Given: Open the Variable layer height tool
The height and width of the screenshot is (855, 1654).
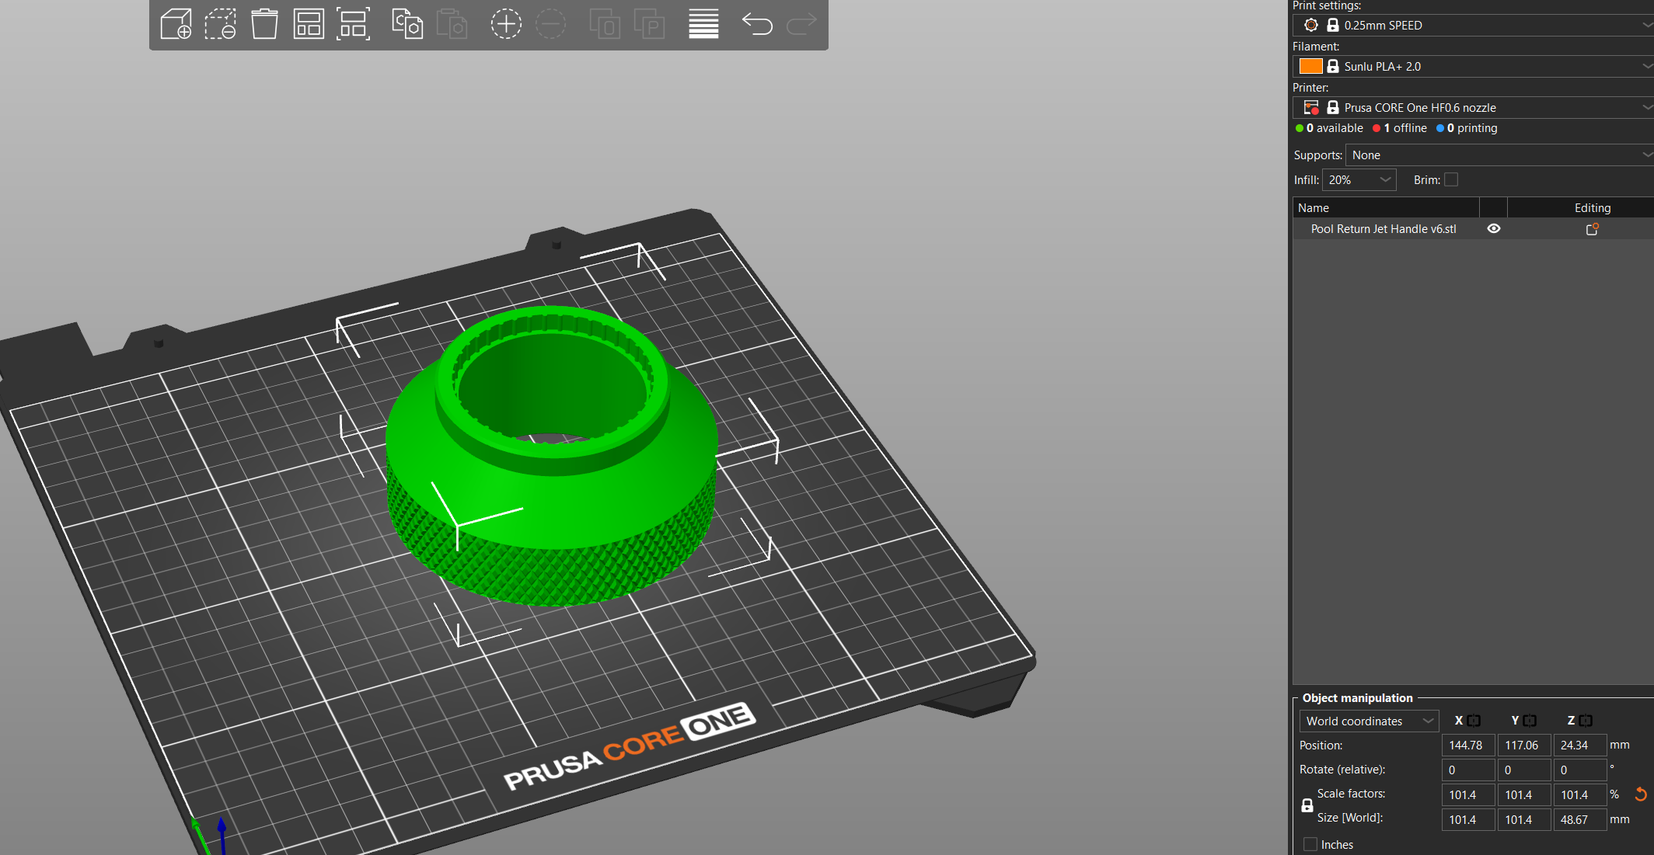Looking at the screenshot, I should (703, 24).
